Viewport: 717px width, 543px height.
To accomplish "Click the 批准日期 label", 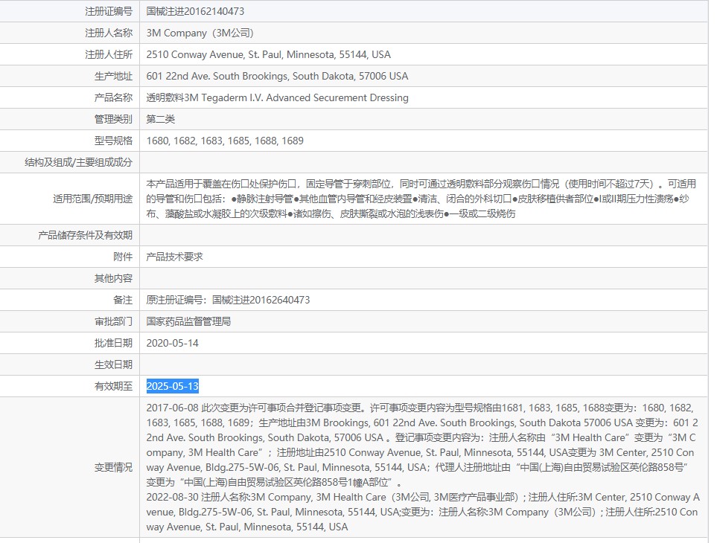I will [113, 343].
